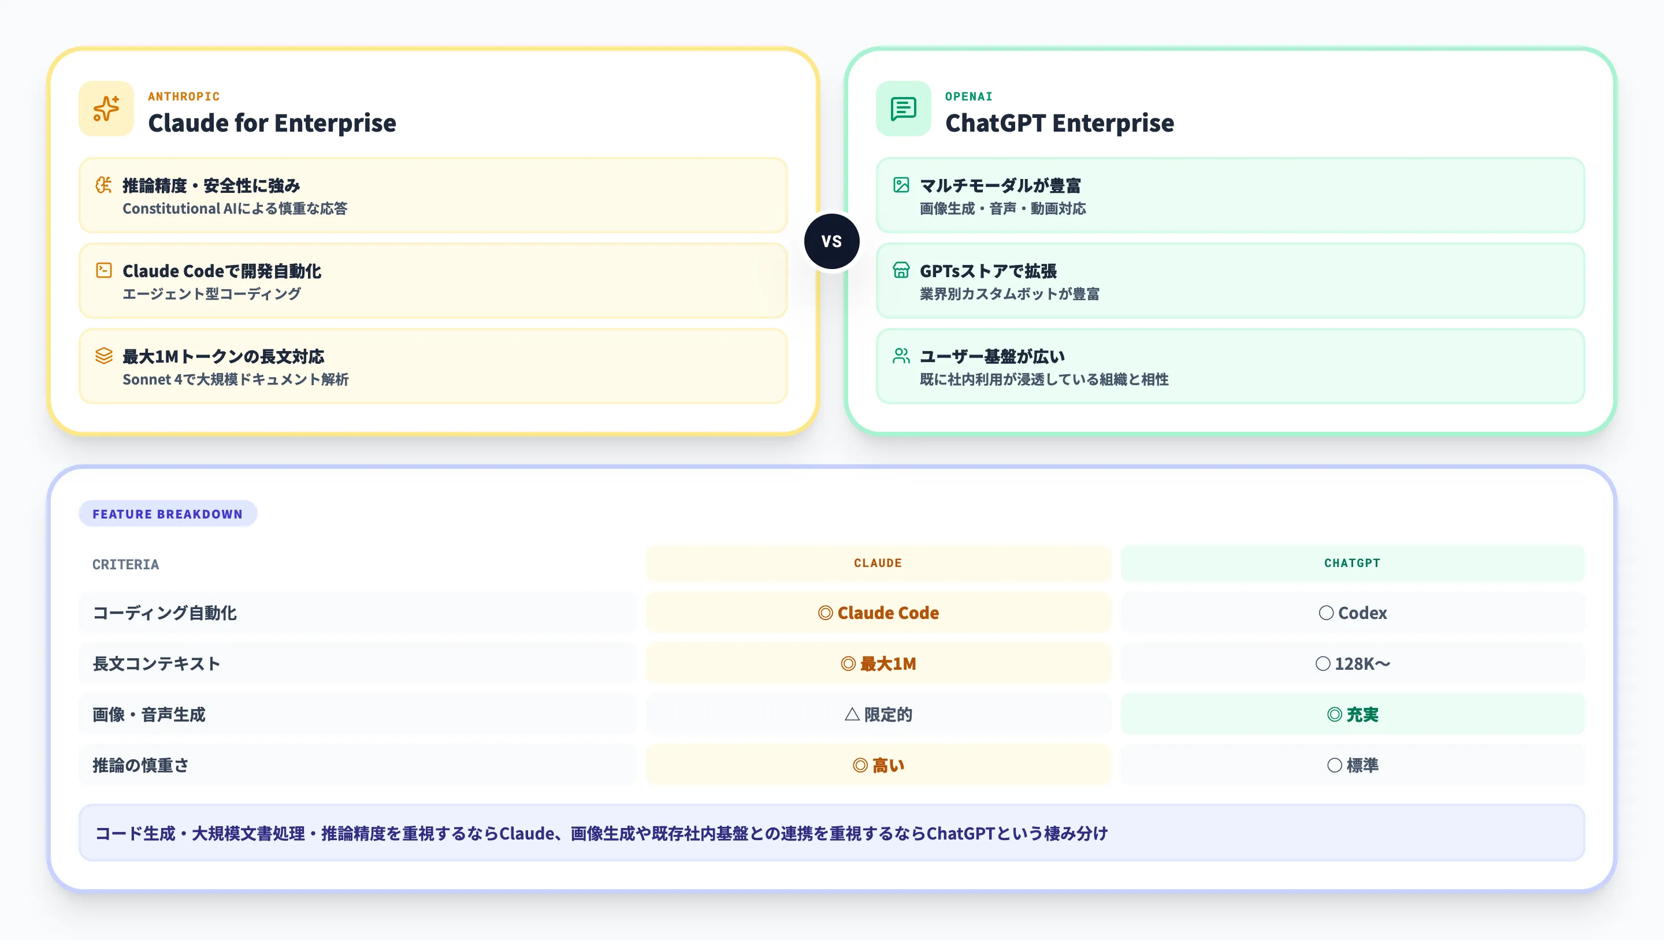This screenshot has width=1664, height=940.
Task: Click the 既に社内利用が浸透している組織と相性 subtitle
Action: point(1045,379)
